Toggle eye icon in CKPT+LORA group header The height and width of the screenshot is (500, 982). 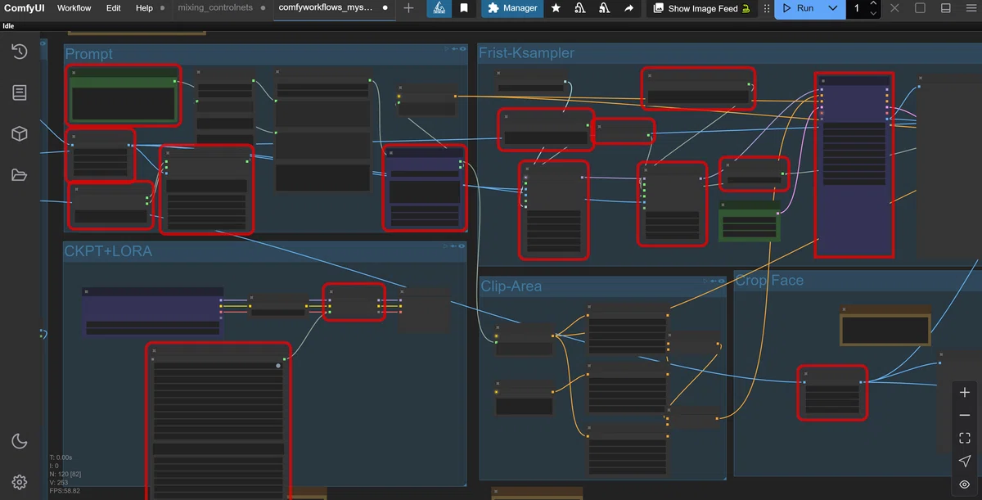(462, 245)
